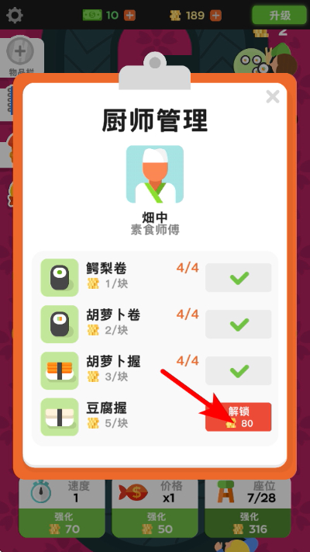Close the 厨师管理 dialog
The width and height of the screenshot is (310, 552).
click(273, 96)
